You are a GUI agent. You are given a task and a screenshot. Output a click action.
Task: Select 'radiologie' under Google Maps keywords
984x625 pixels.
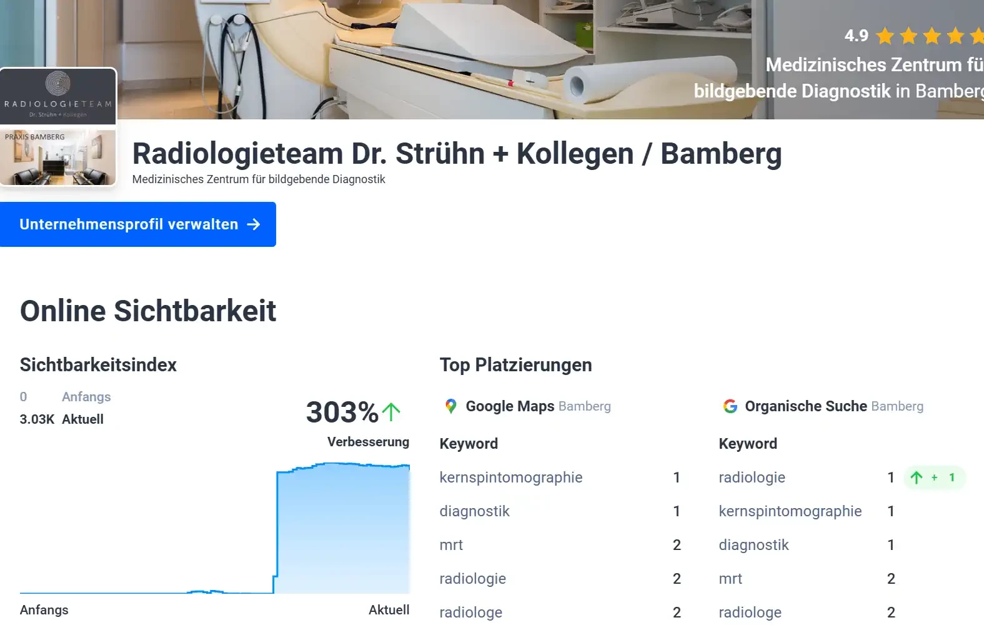(x=472, y=579)
